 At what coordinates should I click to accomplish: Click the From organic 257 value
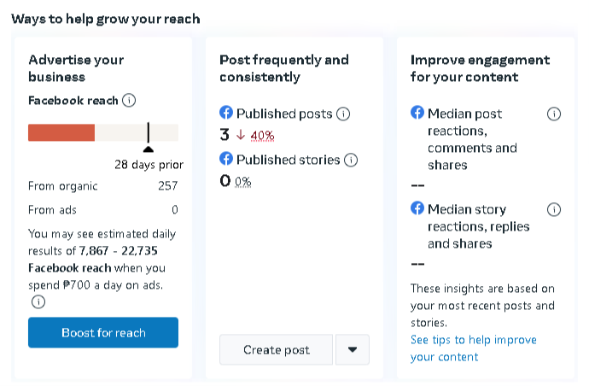point(167,185)
